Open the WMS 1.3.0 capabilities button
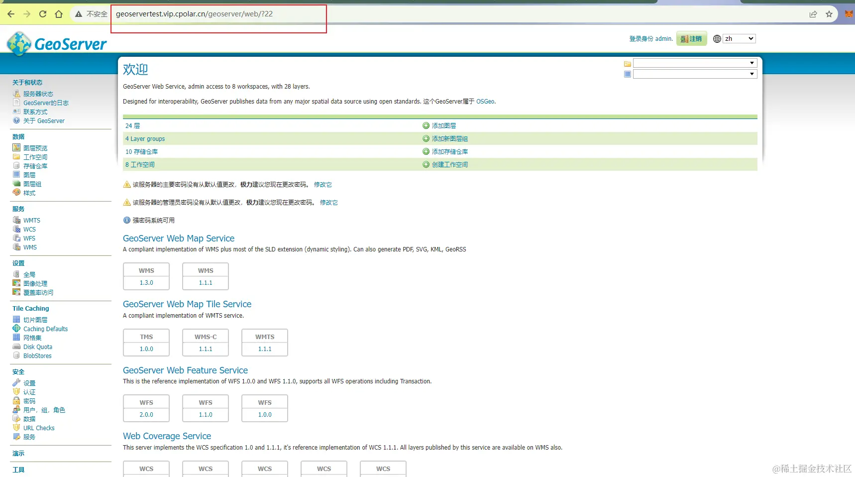This screenshot has width=855, height=477. 146,276
